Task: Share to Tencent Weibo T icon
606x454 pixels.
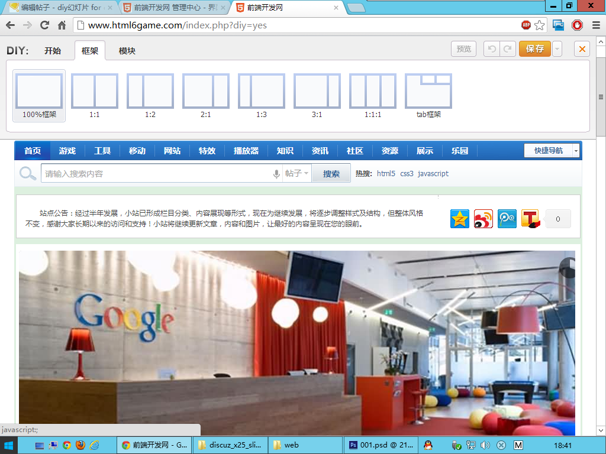Action: (x=531, y=219)
